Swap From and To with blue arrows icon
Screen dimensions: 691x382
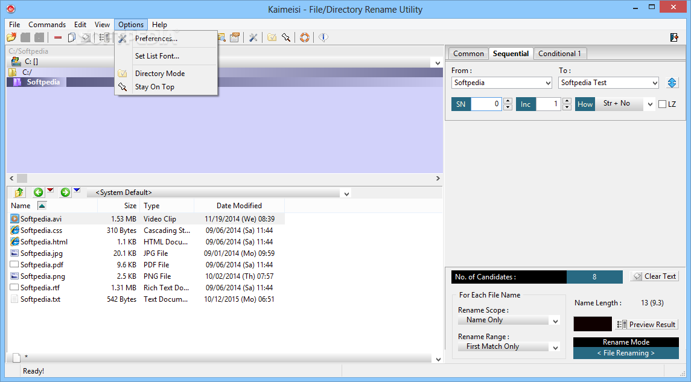pos(672,83)
